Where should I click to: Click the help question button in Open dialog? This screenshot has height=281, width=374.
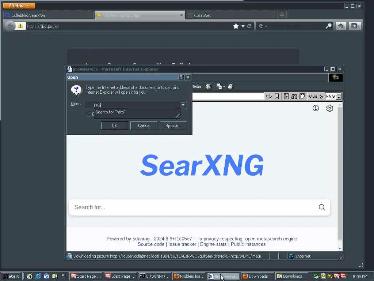tap(181, 77)
